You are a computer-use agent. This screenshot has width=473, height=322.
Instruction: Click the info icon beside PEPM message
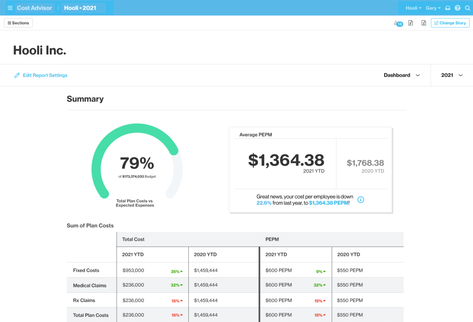(x=361, y=200)
